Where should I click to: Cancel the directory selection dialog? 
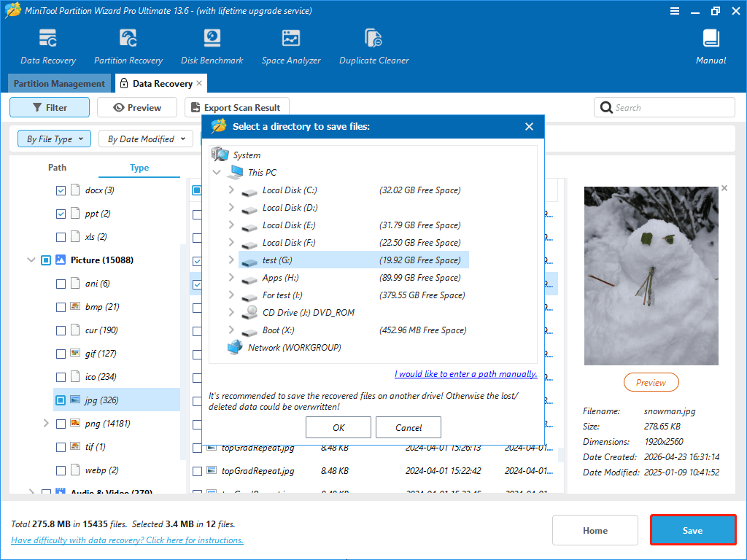point(409,427)
